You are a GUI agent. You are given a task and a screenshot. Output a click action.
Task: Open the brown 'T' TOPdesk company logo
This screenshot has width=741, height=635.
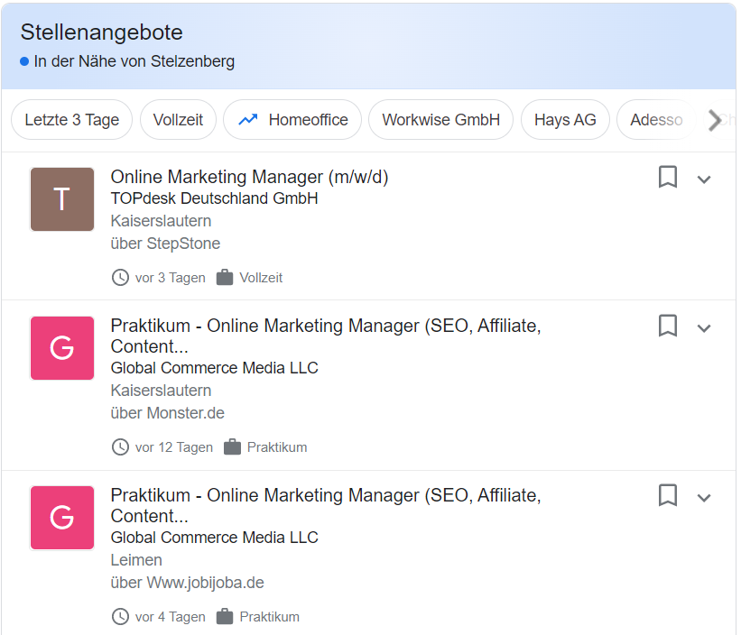pyautogui.click(x=62, y=199)
